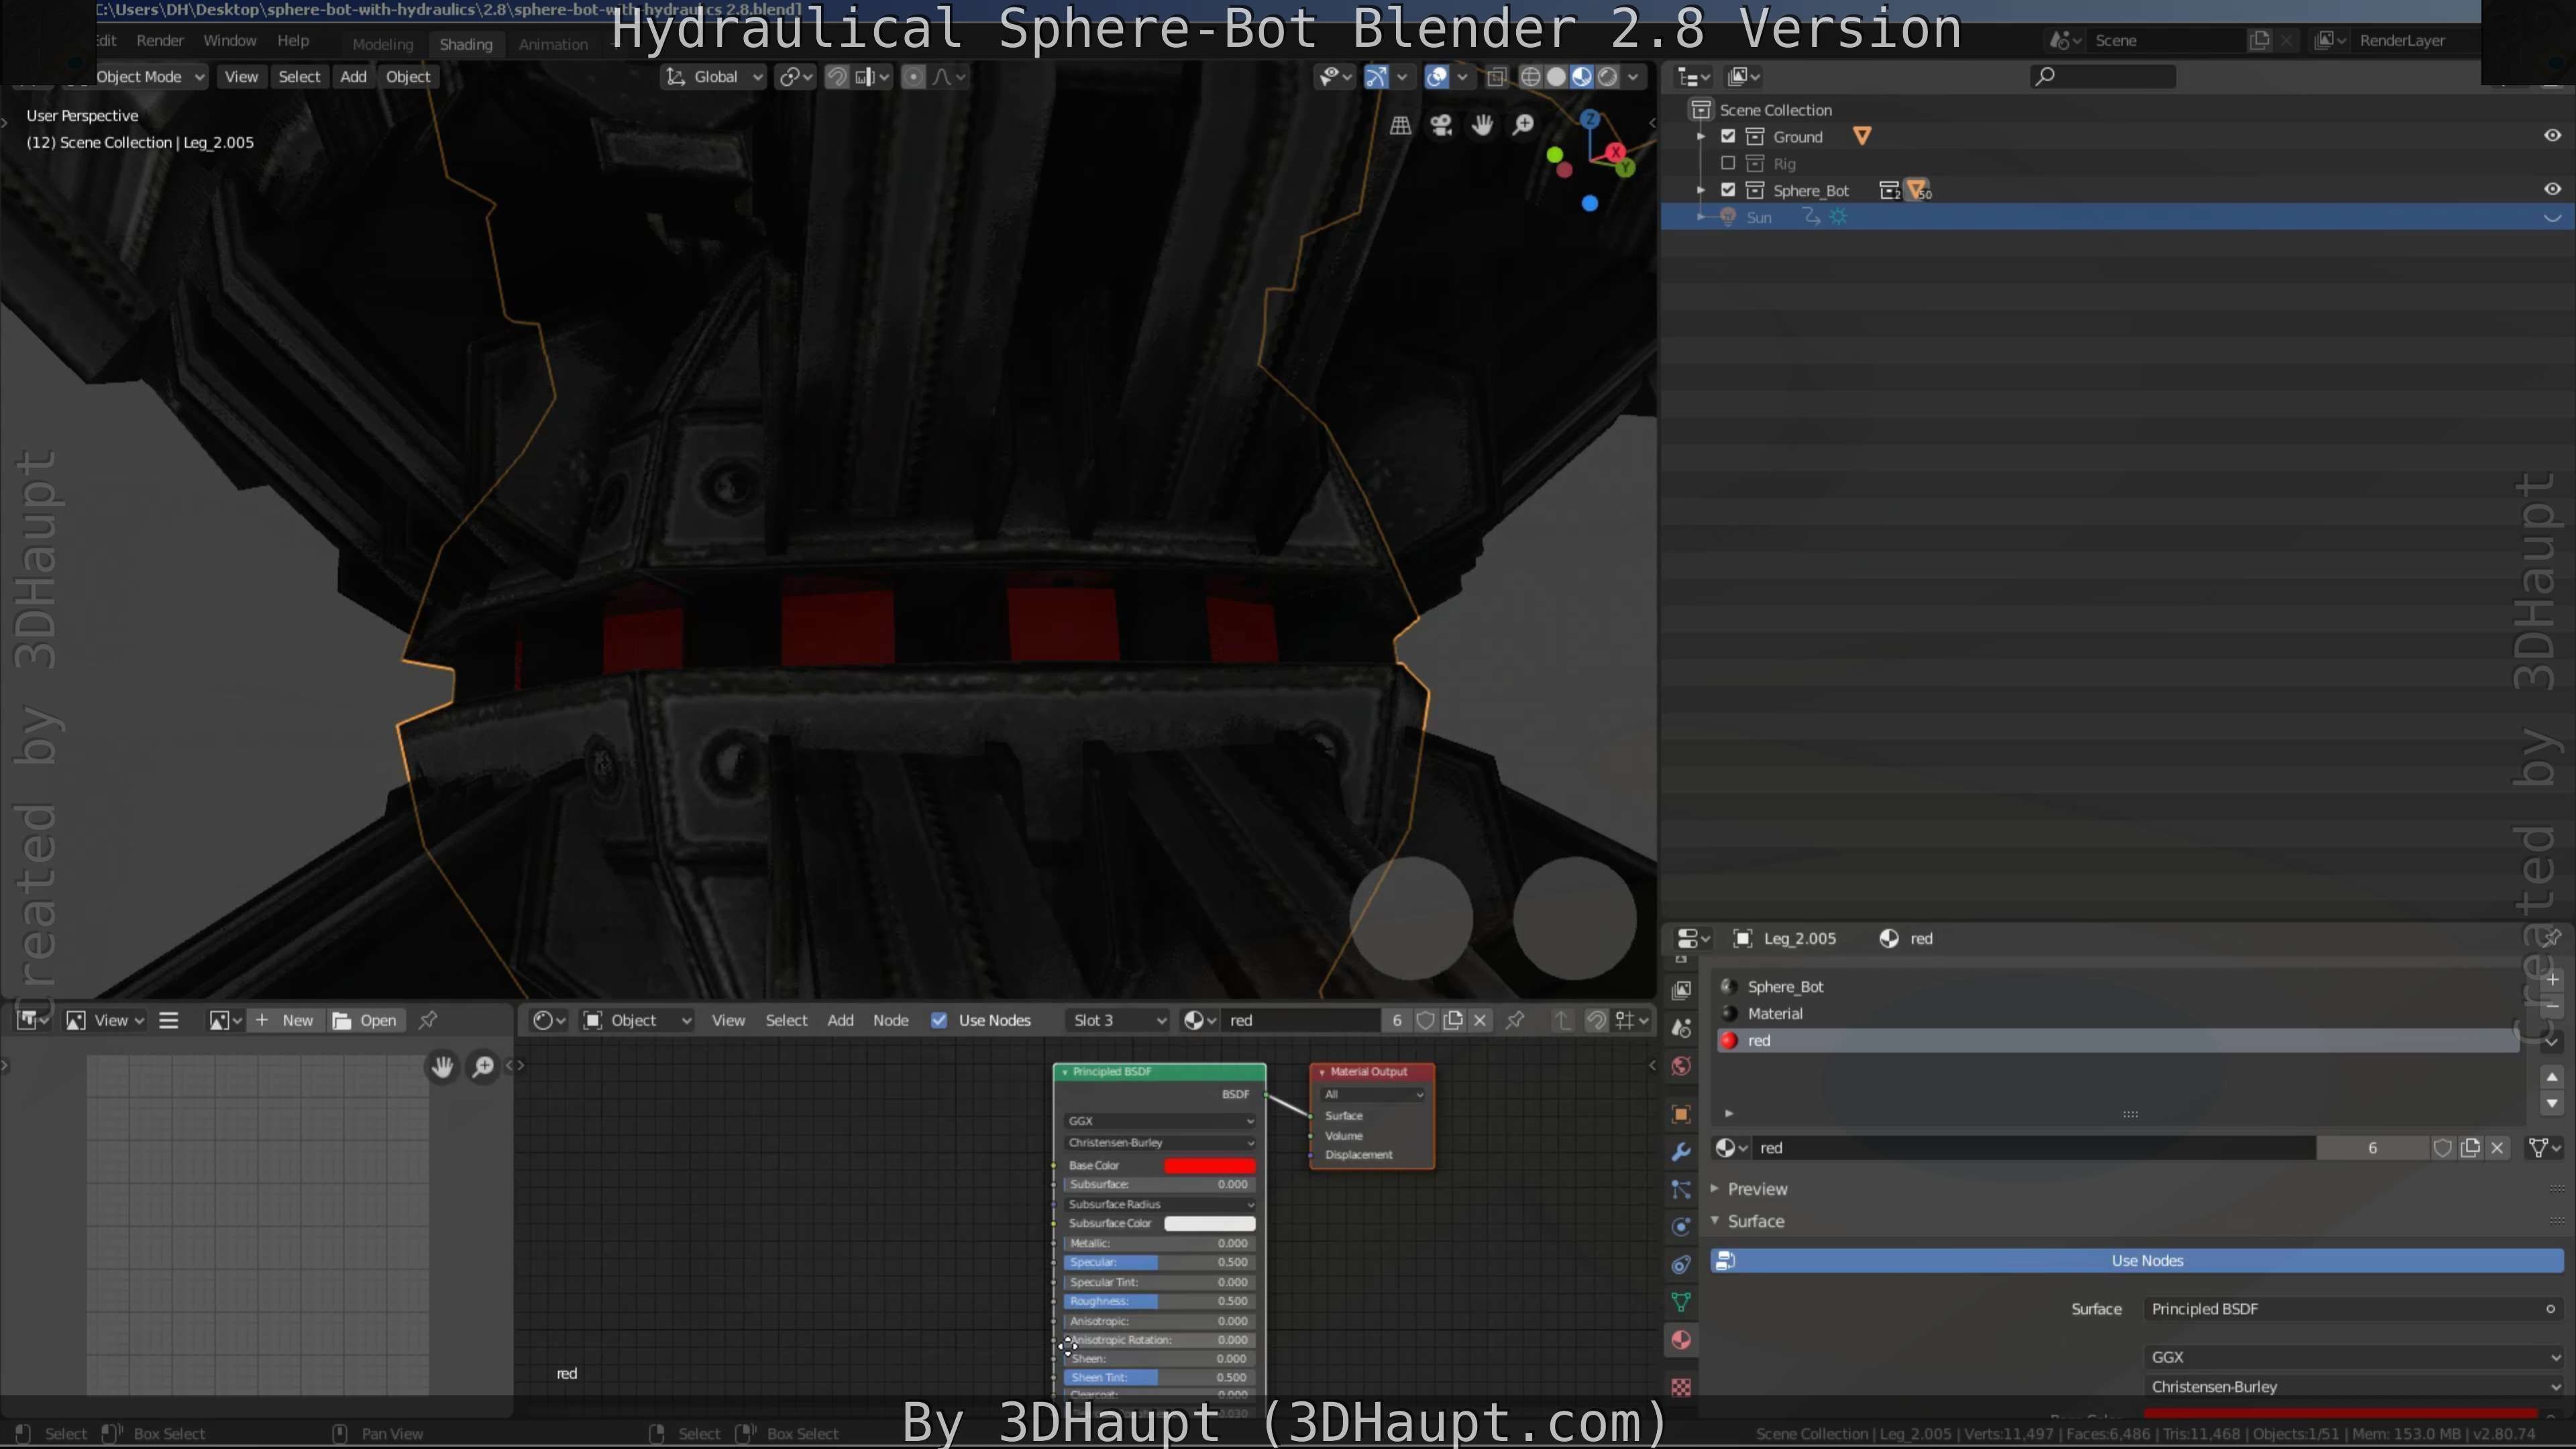Open the Material properties tab
Screen dimensions: 2576x1449
pos(1681,1340)
